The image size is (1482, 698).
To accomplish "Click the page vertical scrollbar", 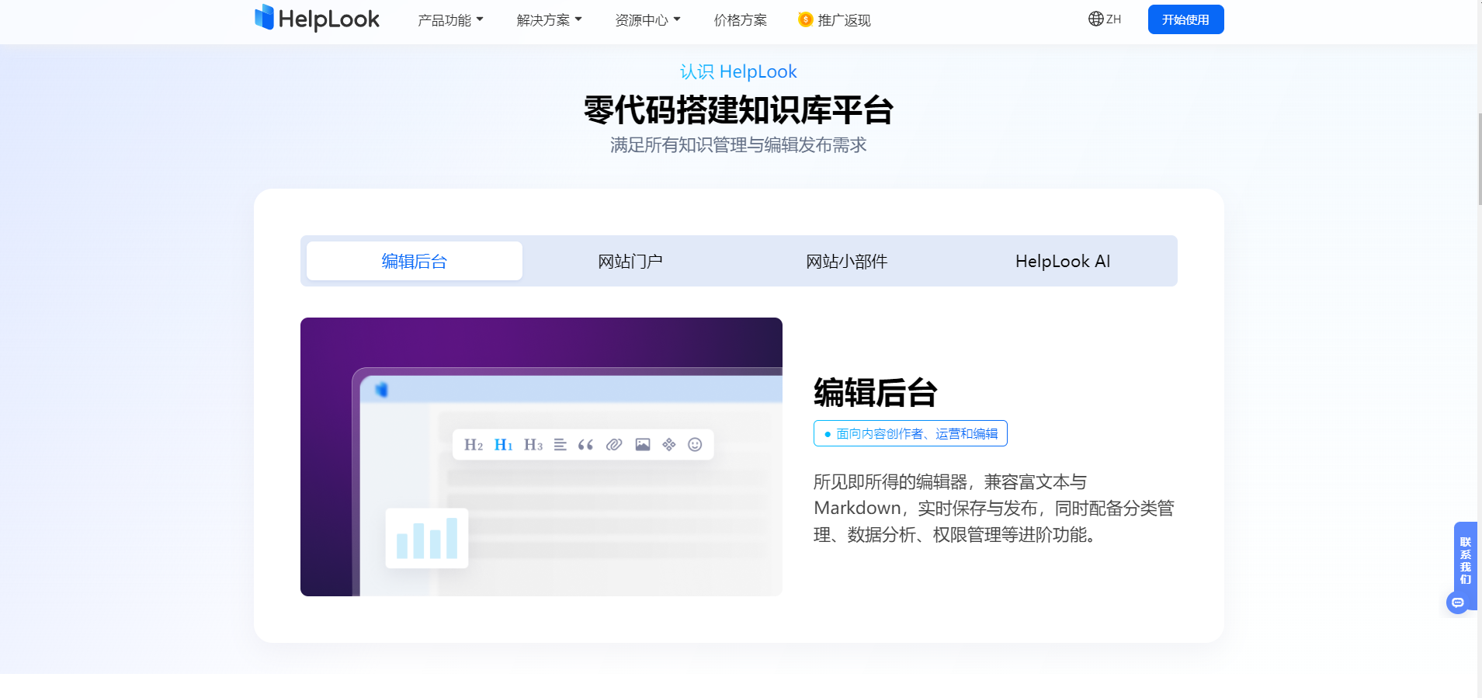I will [x=1480, y=159].
